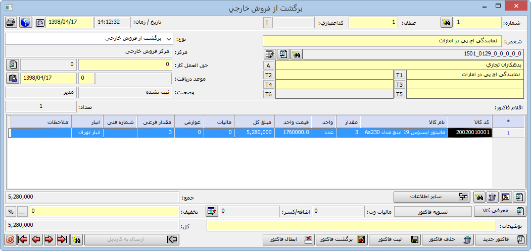Click the red power exit icon
The height and width of the screenshot is (251, 531).
tap(10, 239)
